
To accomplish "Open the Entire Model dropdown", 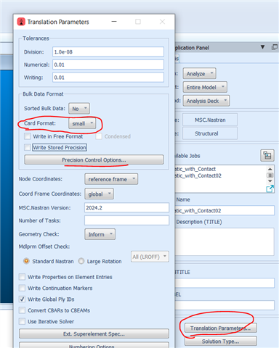I will point(205,87).
